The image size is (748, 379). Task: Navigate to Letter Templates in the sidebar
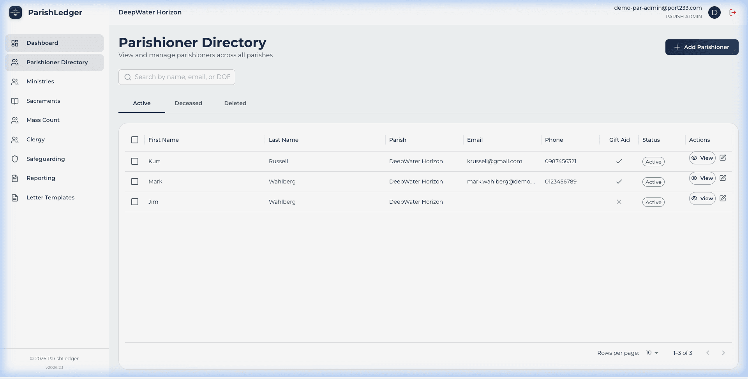(x=50, y=197)
